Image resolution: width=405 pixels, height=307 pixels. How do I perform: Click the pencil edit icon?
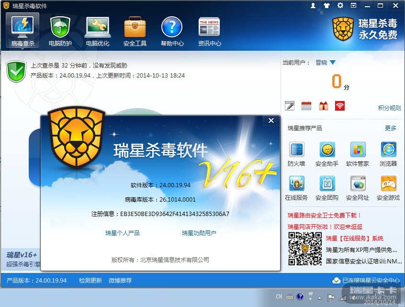tap(290, 106)
